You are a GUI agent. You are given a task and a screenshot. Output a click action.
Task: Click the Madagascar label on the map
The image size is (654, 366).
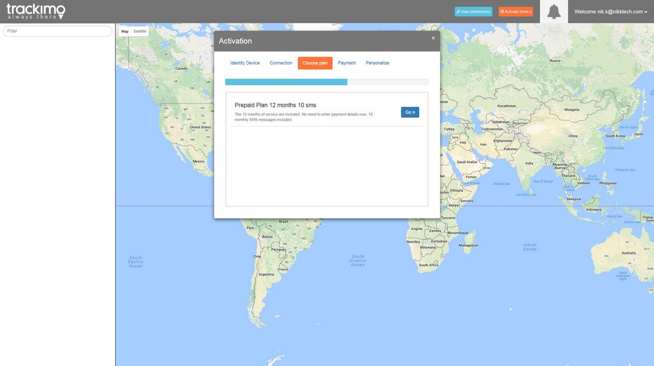[469, 245]
